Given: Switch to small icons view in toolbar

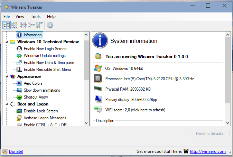Looking at the screenshot, I should 15,25.
